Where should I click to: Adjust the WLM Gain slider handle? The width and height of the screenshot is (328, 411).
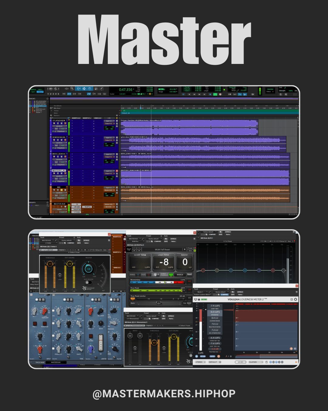159,303
